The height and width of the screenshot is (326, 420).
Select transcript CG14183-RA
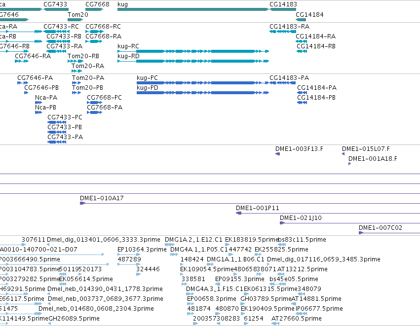(x=283, y=32)
